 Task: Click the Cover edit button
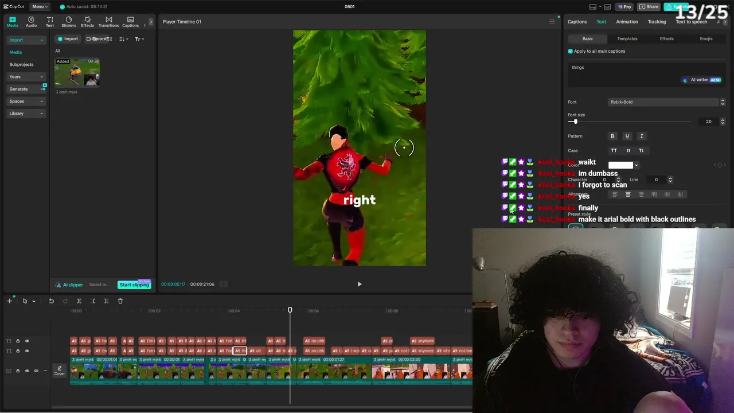[60, 371]
